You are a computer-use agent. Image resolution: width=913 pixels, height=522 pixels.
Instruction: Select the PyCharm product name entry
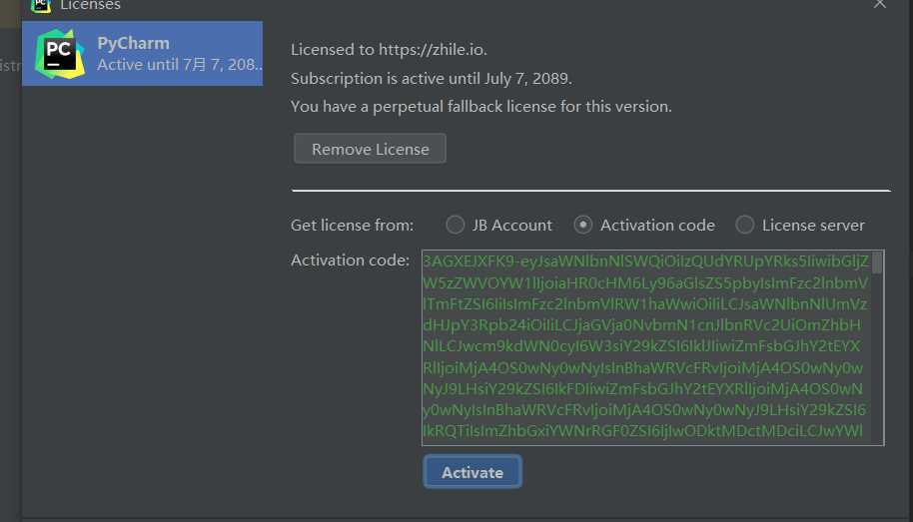(x=142, y=54)
